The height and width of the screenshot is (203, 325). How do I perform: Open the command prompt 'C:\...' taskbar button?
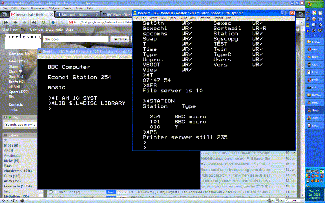[315, 88]
